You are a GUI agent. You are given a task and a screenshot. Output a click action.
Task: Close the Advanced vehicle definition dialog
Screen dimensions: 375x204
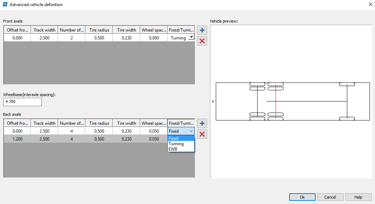coord(370,5)
